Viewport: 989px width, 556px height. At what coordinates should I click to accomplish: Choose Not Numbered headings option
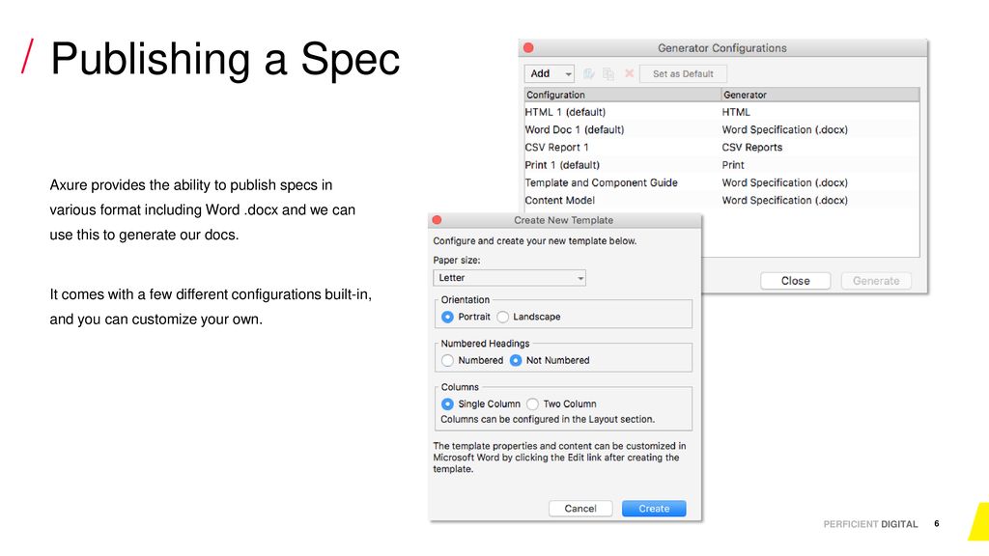coord(516,361)
